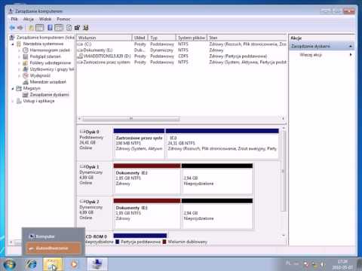Click the Refresh toolbar icon

pyautogui.click(x=69, y=28)
